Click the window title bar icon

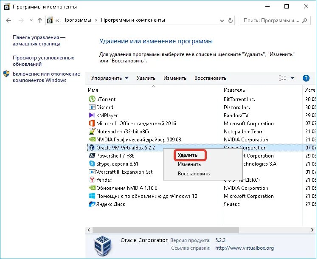tap(7, 7)
